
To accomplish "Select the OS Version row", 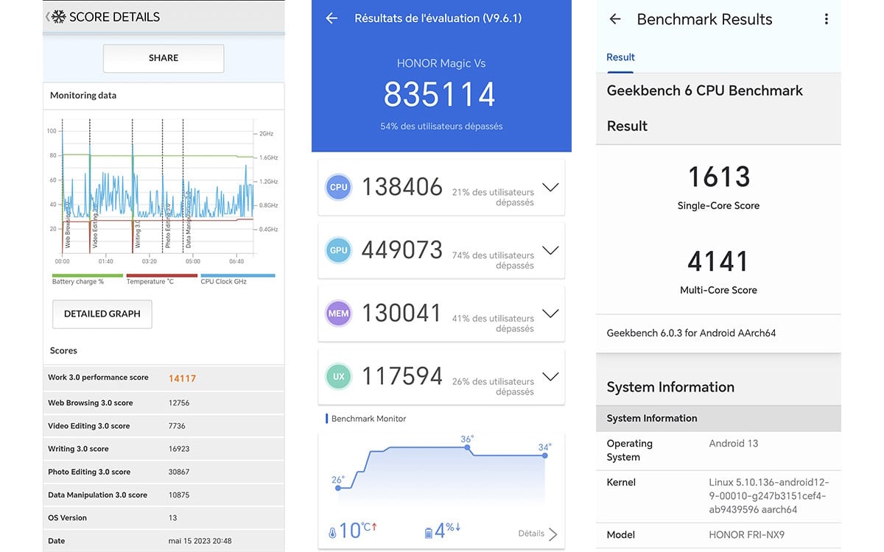I will point(164,517).
